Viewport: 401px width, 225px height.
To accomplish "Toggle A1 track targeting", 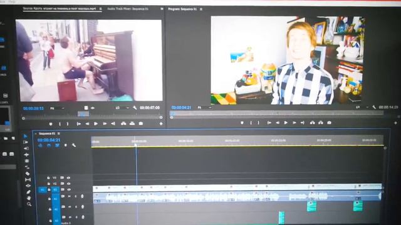I will click(x=56, y=198).
